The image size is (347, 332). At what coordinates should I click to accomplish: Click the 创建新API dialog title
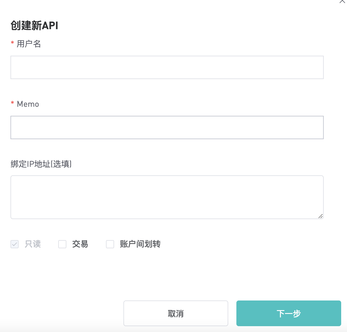pos(34,25)
